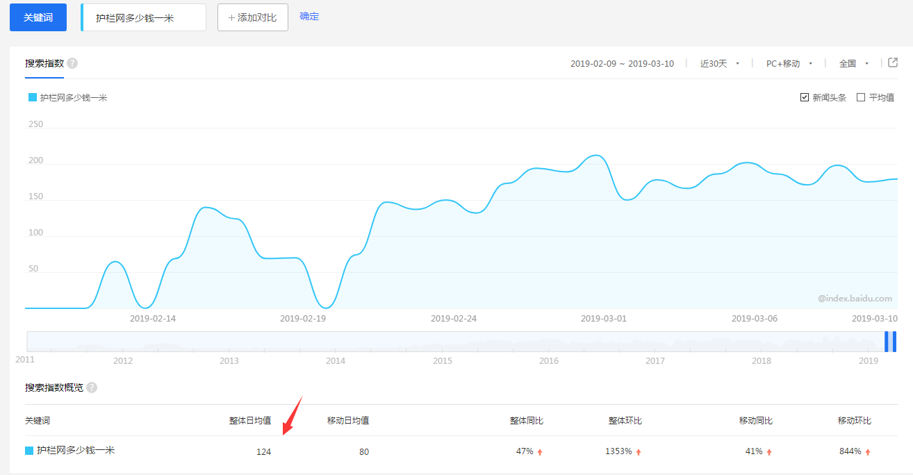Click the red up arrow beside 844%

click(868, 452)
